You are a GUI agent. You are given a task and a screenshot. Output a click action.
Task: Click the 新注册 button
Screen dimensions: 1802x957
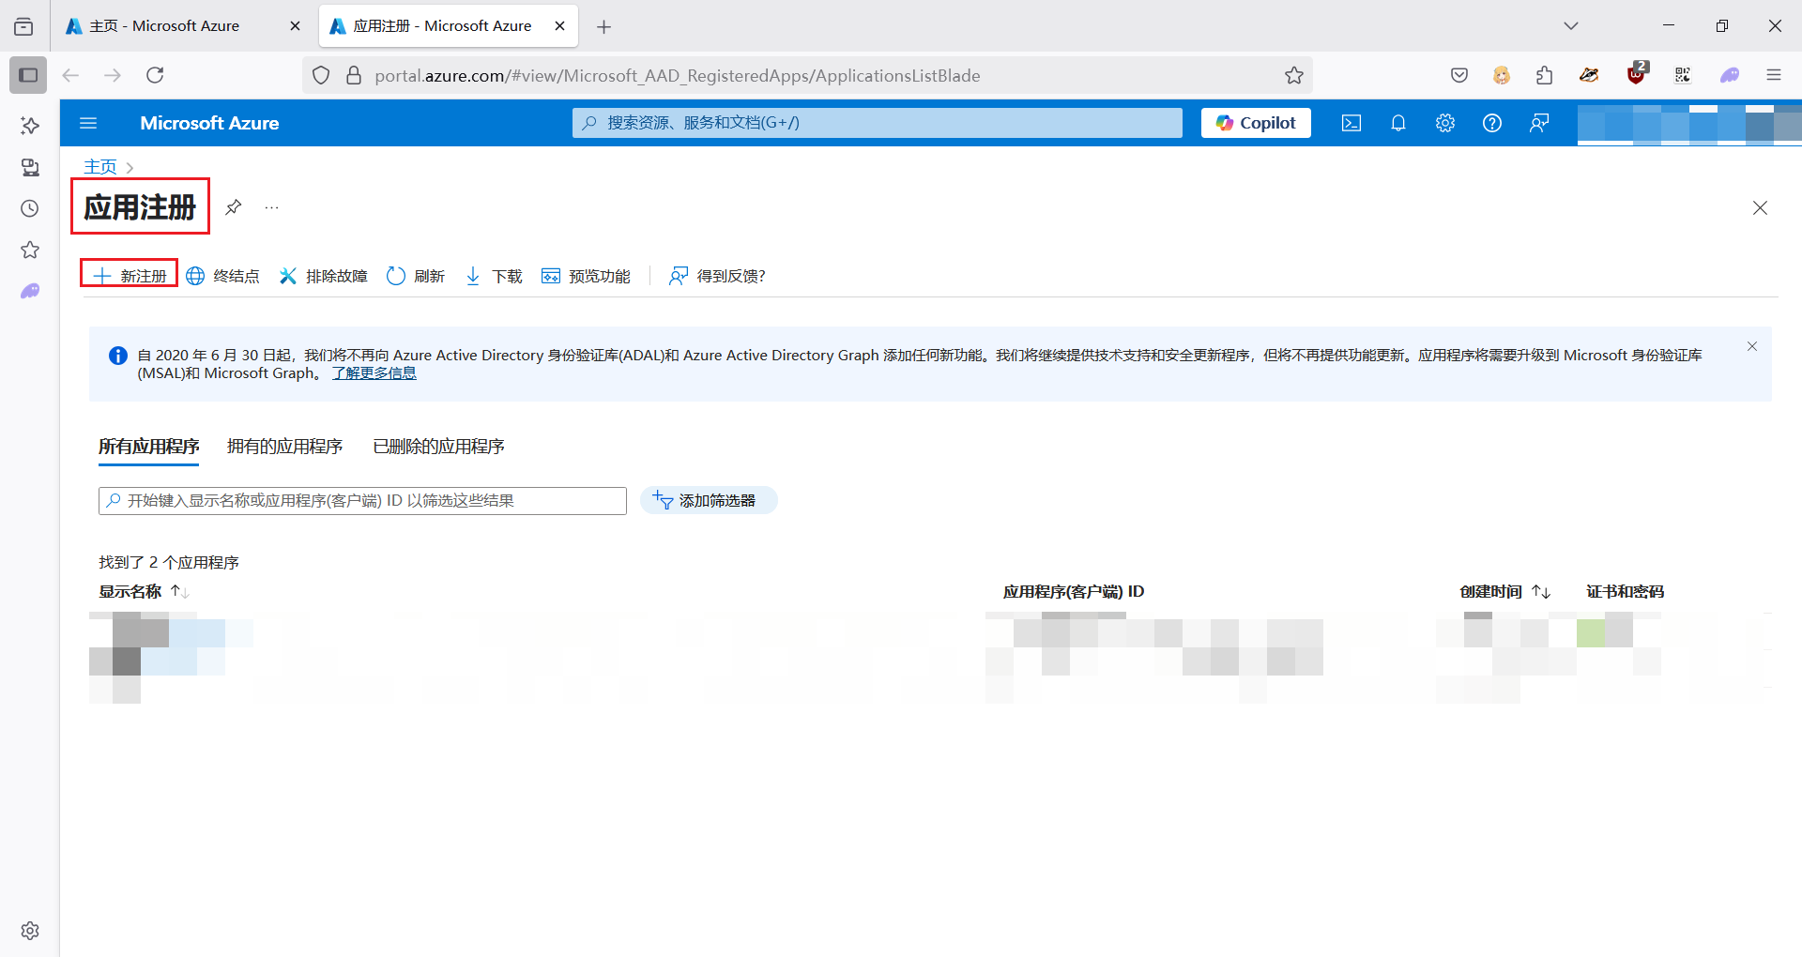(129, 274)
